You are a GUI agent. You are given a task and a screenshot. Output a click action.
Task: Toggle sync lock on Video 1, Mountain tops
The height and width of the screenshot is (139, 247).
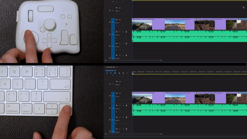coord(117,93)
